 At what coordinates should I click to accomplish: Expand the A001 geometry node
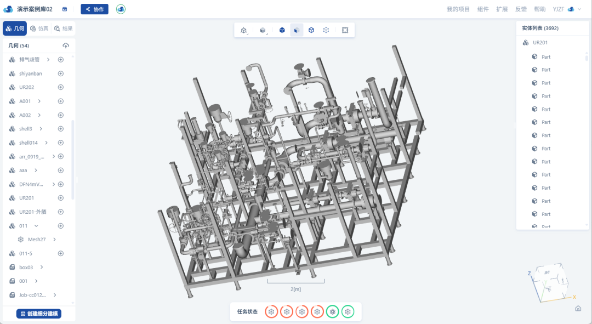[39, 101]
